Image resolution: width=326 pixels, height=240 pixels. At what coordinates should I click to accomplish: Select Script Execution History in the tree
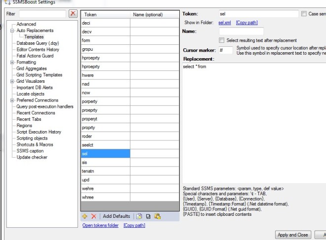coord(39,132)
